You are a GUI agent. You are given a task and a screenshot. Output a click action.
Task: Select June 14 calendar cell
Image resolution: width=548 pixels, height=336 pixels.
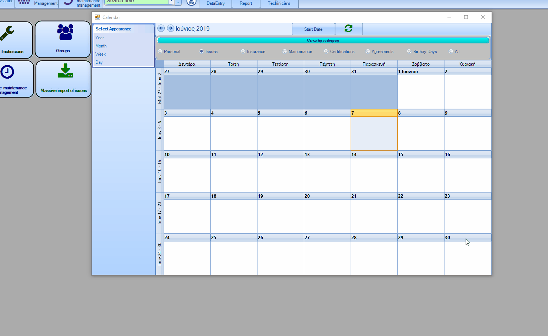point(374,175)
